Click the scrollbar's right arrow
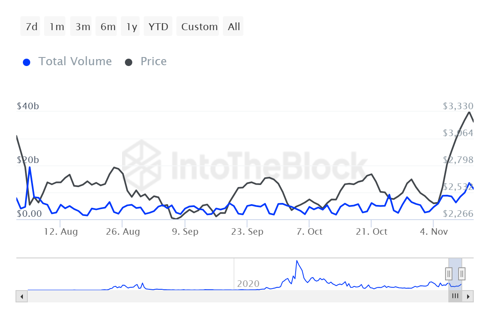This screenshot has height=326, width=490. (468, 296)
